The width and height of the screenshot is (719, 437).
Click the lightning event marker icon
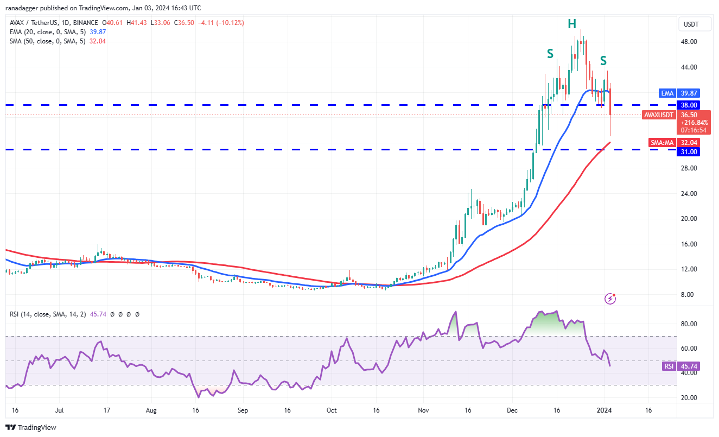(x=611, y=299)
